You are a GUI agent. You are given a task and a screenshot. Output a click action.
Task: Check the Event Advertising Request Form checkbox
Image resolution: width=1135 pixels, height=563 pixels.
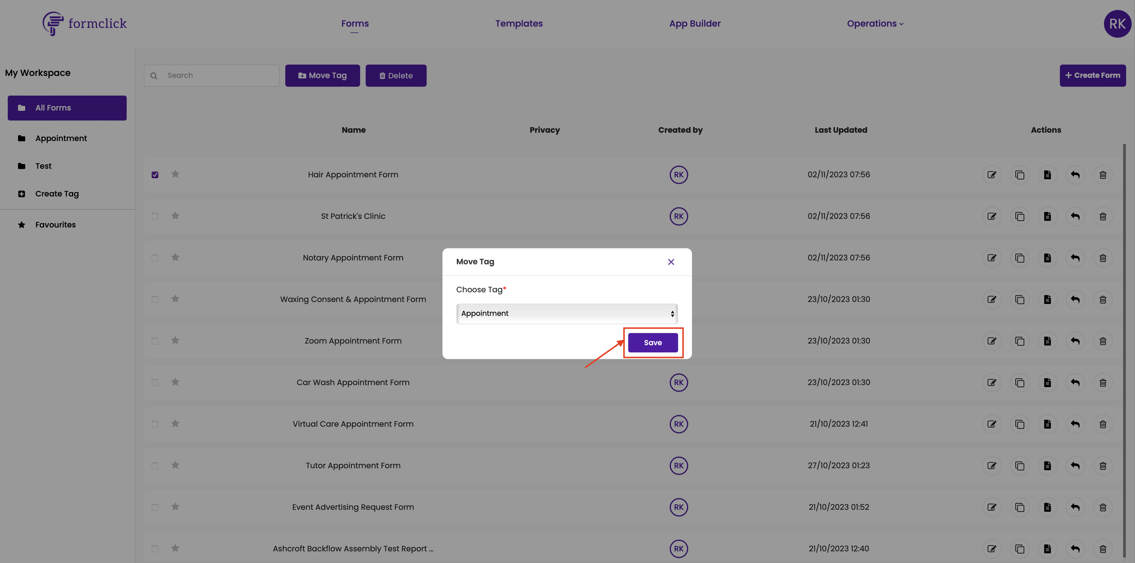[155, 507]
